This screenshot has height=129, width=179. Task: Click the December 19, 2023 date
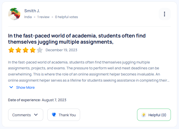(61, 50)
